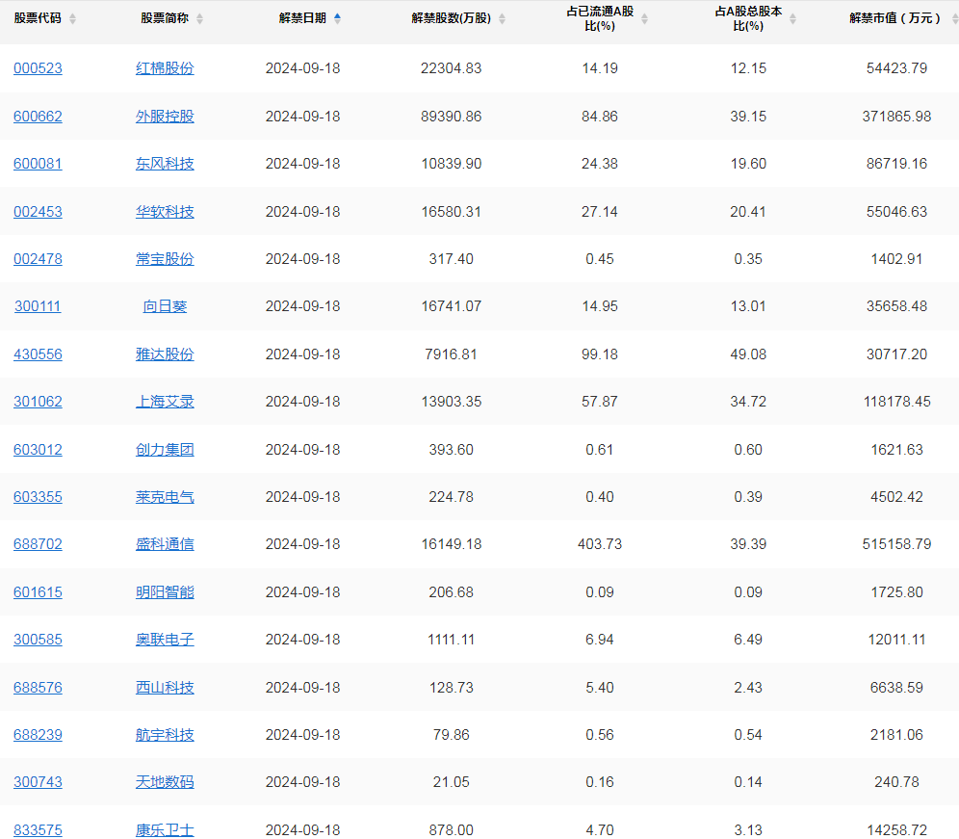Open 华软科技 stock name link
Screen dimensions: 959x839
[x=165, y=212]
